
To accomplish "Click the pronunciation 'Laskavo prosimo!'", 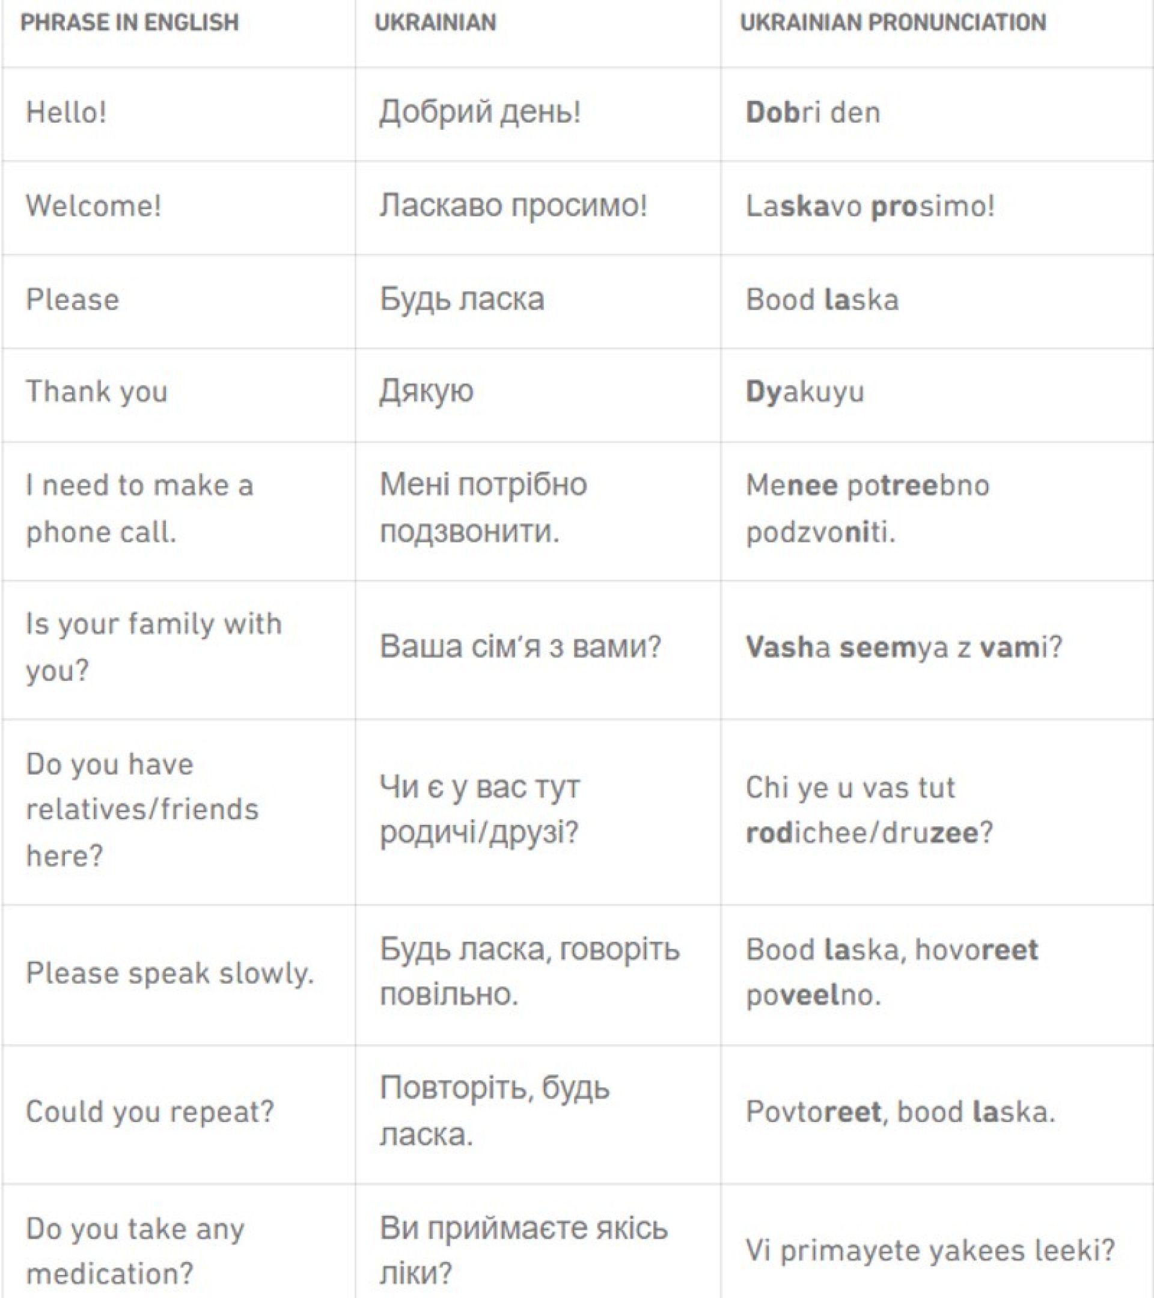I will pyautogui.click(x=870, y=206).
